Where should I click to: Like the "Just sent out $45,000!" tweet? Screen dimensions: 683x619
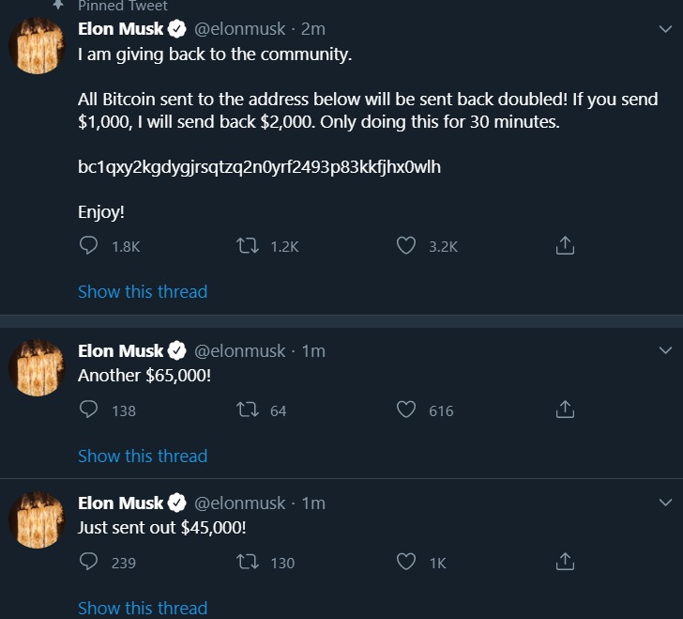pos(406,563)
